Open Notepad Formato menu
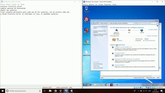The height and width of the screenshot is (93, 165). [14, 4]
